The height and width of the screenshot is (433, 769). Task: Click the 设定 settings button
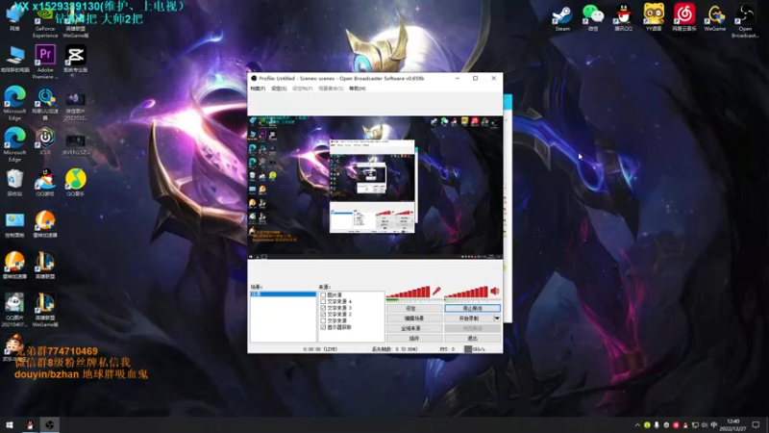click(414, 308)
